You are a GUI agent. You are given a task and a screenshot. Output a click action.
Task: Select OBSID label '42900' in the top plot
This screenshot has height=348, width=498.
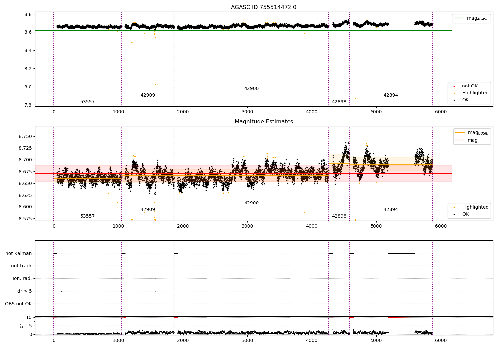251,89
